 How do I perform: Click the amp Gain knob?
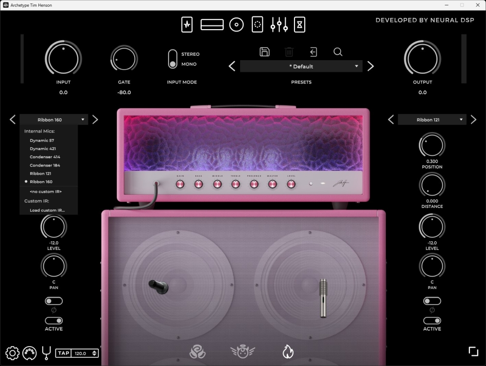click(x=180, y=184)
